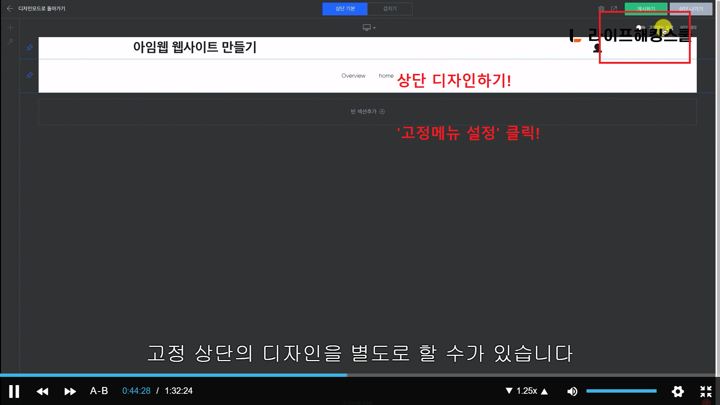
Task: Switch to the 겹치기 tab
Action: 390,9
